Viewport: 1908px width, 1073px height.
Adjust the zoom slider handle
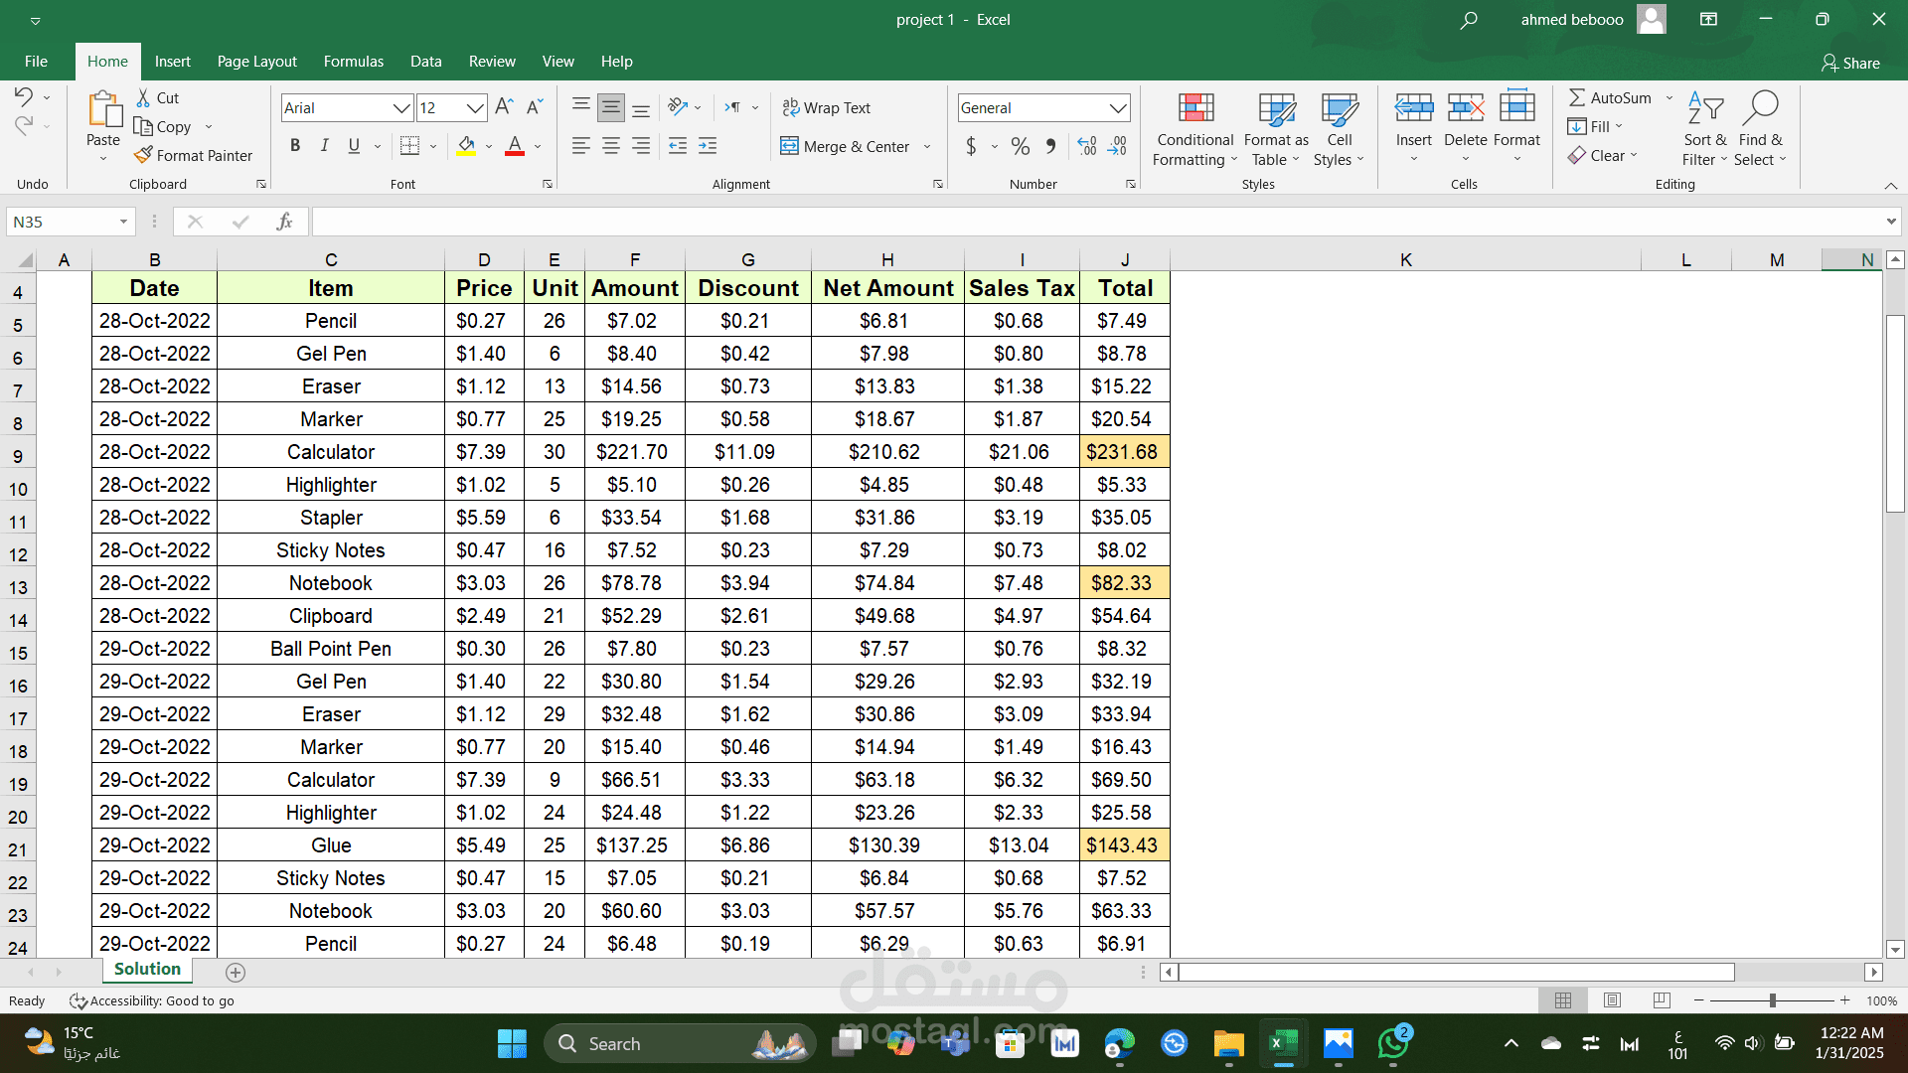[1772, 1000]
